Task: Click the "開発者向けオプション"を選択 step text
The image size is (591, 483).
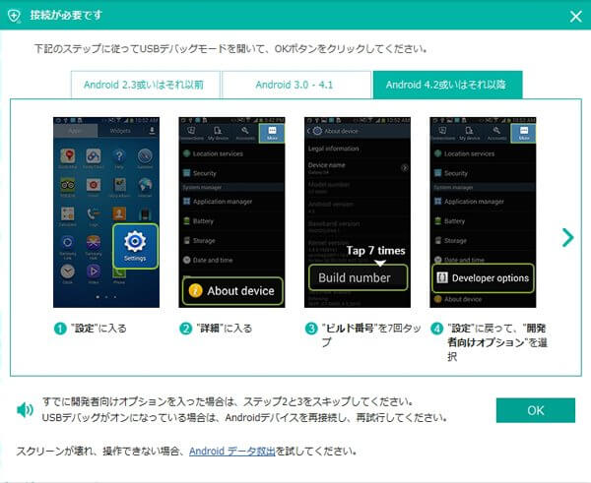Action: 497,342
